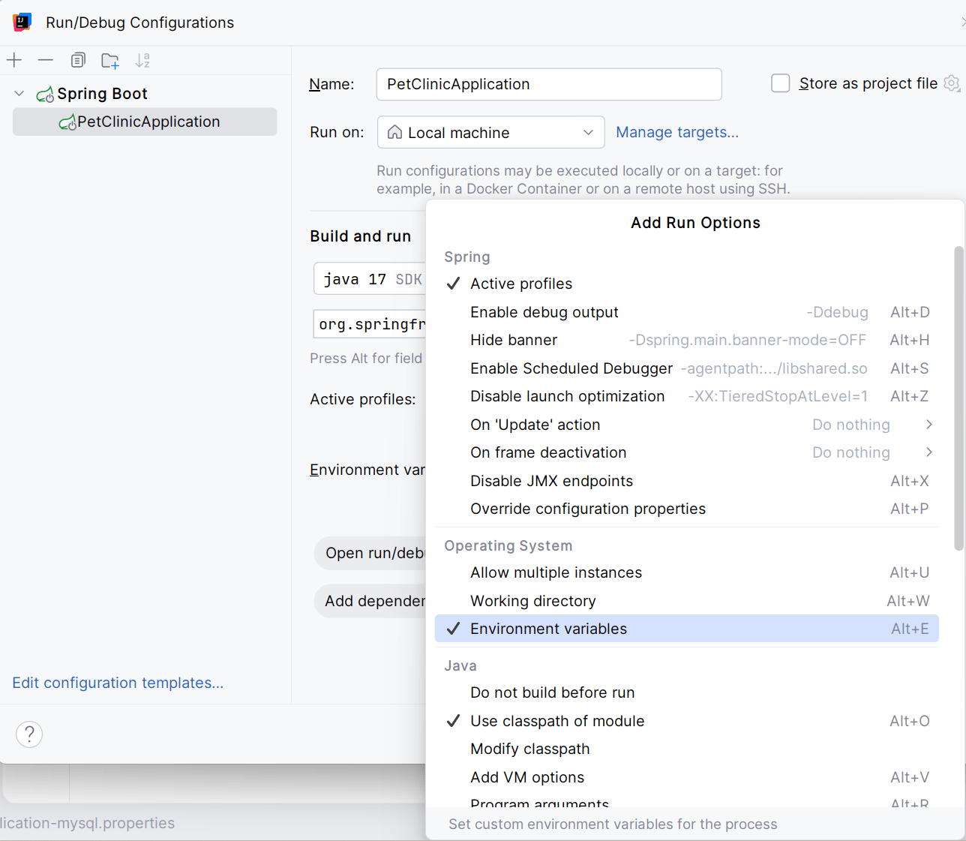The image size is (966, 841).
Task: Copy configuration icon in toolbar
Action: pyautogui.click(x=78, y=60)
